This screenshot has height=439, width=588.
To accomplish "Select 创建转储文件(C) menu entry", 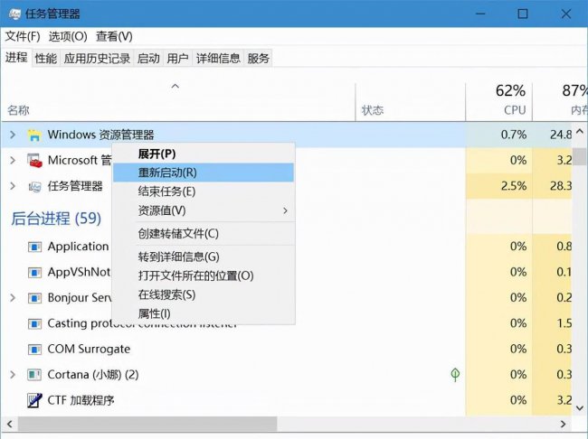I will 204,234.
